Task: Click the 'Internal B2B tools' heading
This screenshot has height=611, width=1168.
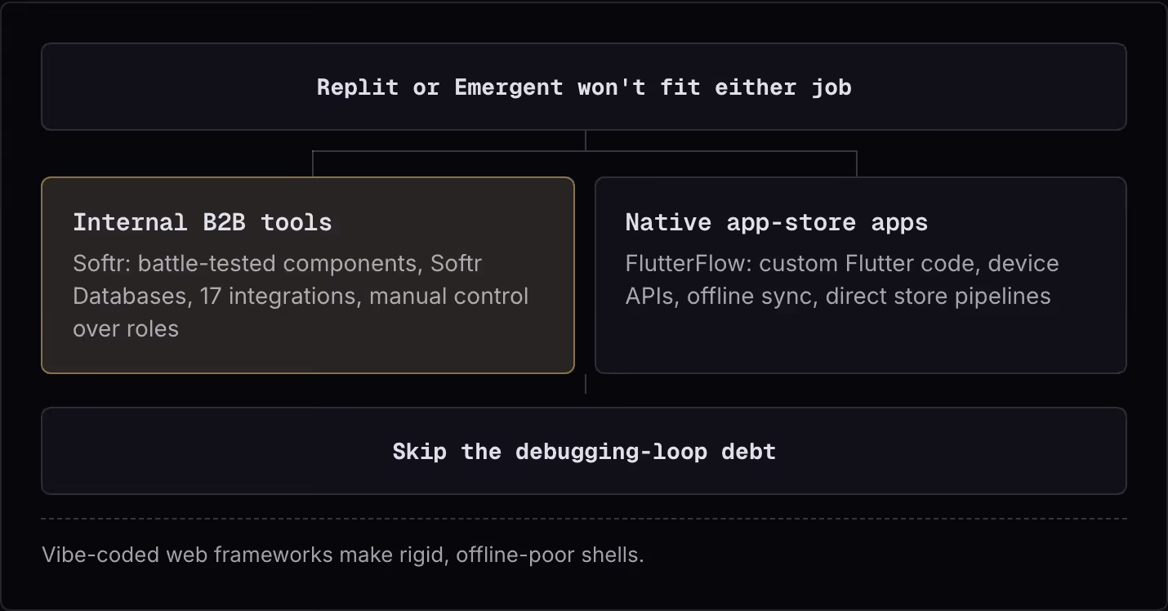Action: (203, 222)
